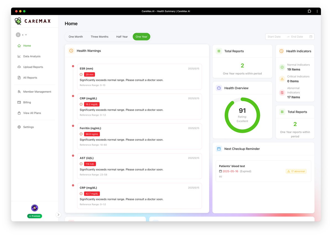Click the Data Analysis chart icon

[19, 56]
